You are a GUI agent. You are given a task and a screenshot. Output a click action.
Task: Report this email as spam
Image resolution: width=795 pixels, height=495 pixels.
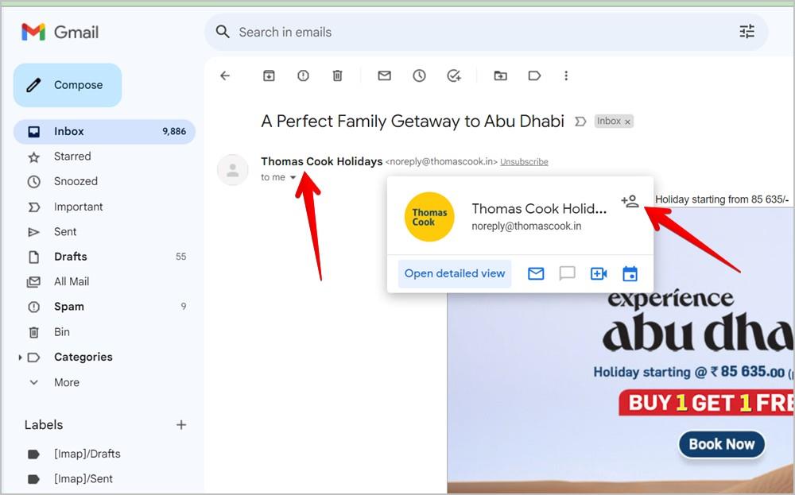pyautogui.click(x=303, y=76)
